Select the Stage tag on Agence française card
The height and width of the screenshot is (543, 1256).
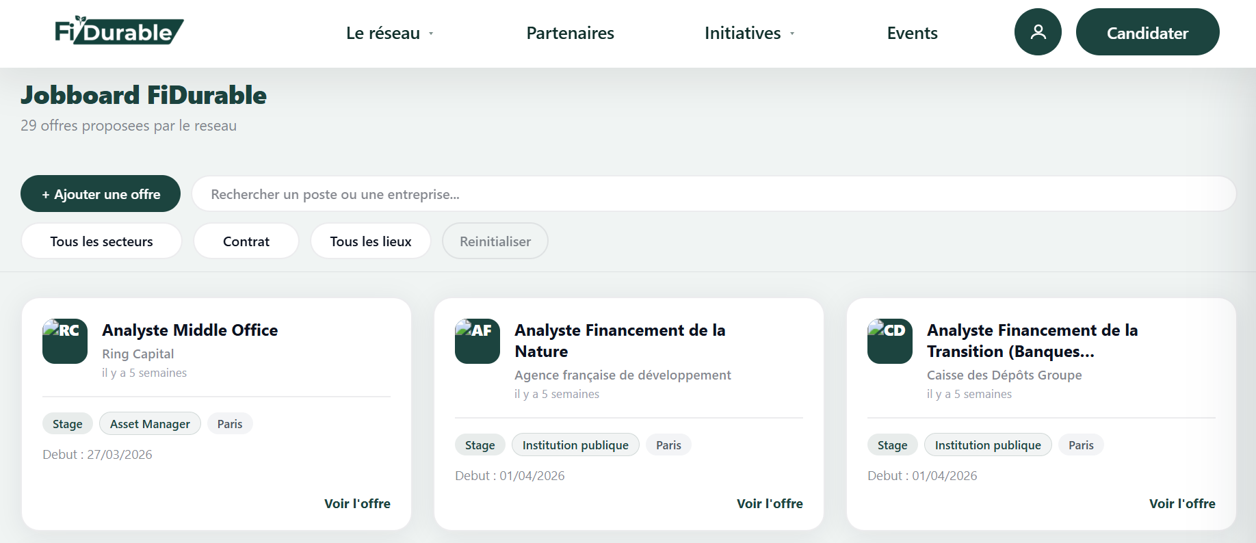(x=480, y=445)
